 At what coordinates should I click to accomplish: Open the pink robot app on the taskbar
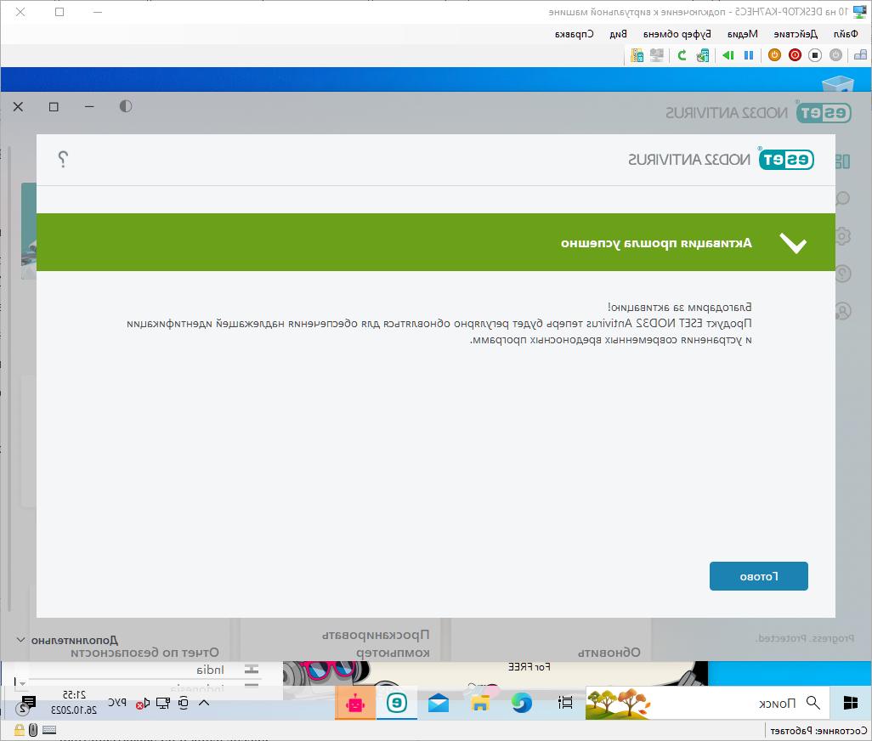[354, 703]
